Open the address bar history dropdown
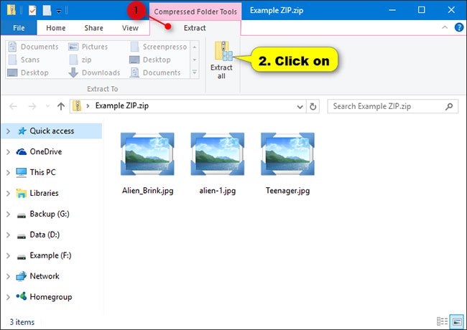 pyautogui.click(x=300, y=106)
